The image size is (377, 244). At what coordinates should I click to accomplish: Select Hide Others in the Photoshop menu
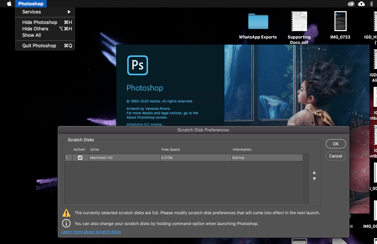coord(35,29)
